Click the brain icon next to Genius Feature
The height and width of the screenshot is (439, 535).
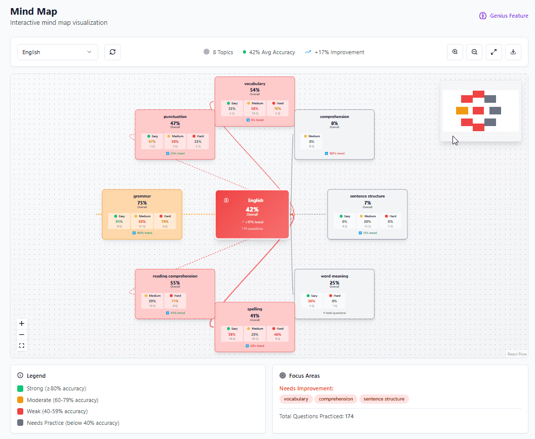coord(482,16)
